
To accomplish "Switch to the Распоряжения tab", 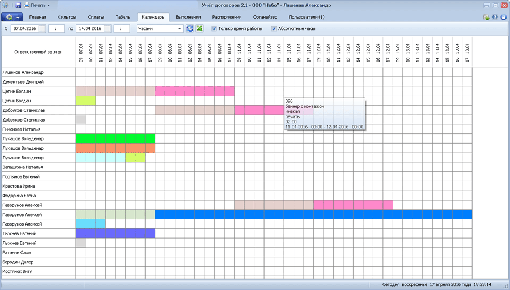I will tap(227, 17).
